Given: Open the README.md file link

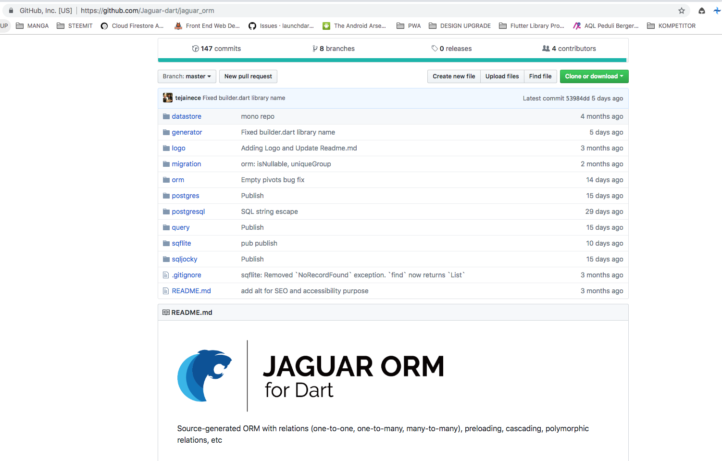Looking at the screenshot, I should pos(191,291).
